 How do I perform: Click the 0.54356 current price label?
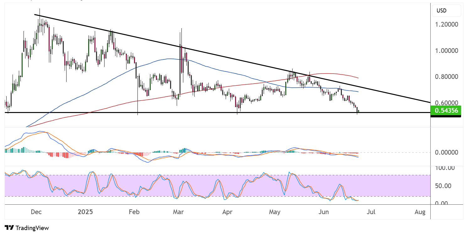(x=446, y=110)
